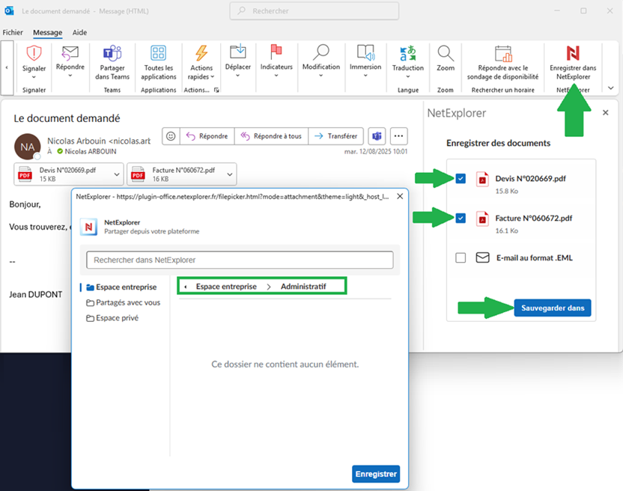
Task: Open the three-dots more actions menu
Action: [398, 136]
